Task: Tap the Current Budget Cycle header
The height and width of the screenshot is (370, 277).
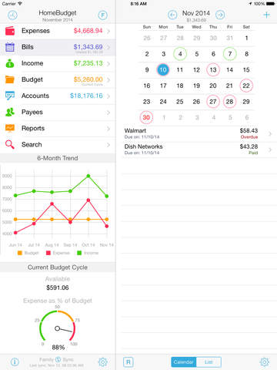Action: pos(58,267)
